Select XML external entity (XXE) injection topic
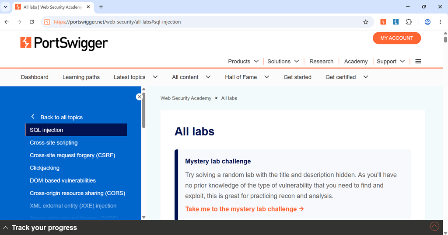Image resolution: width=448 pixels, height=235 pixels. [x=73, y=206]
